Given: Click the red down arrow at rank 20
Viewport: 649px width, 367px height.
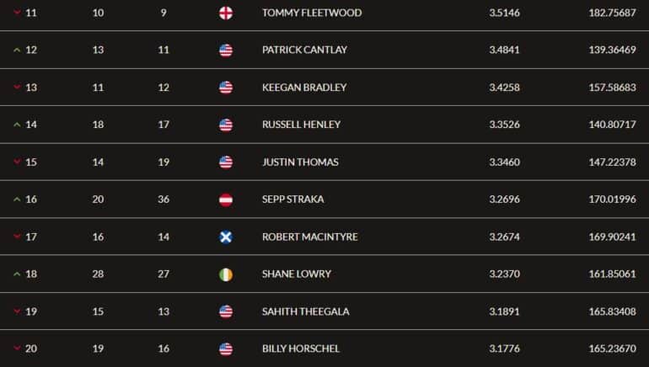Looking at the screenshot, I should tap(17, 348).
